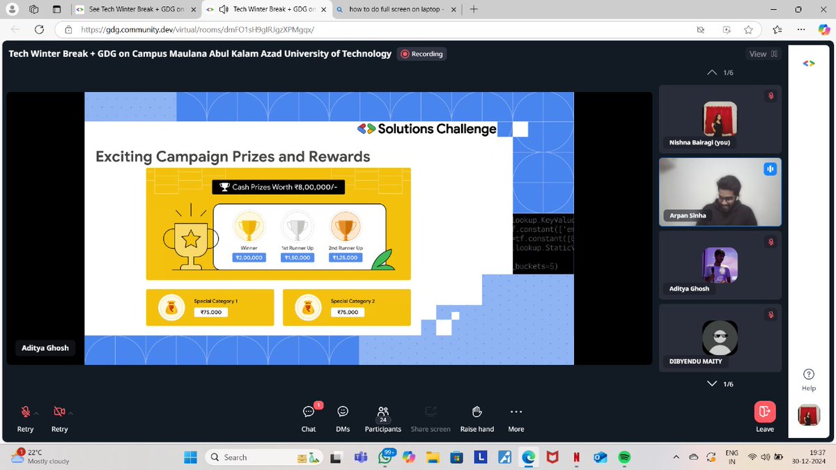Select Nishna Bairagi video tile
This screenshot has width=836, height=470.
(x=720, y=118)
